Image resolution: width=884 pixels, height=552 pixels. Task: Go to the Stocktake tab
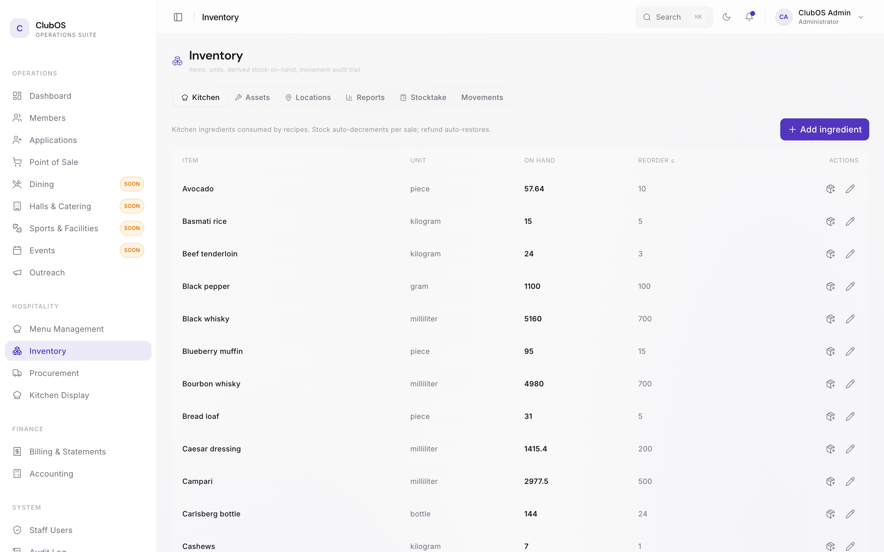(423, 98)
